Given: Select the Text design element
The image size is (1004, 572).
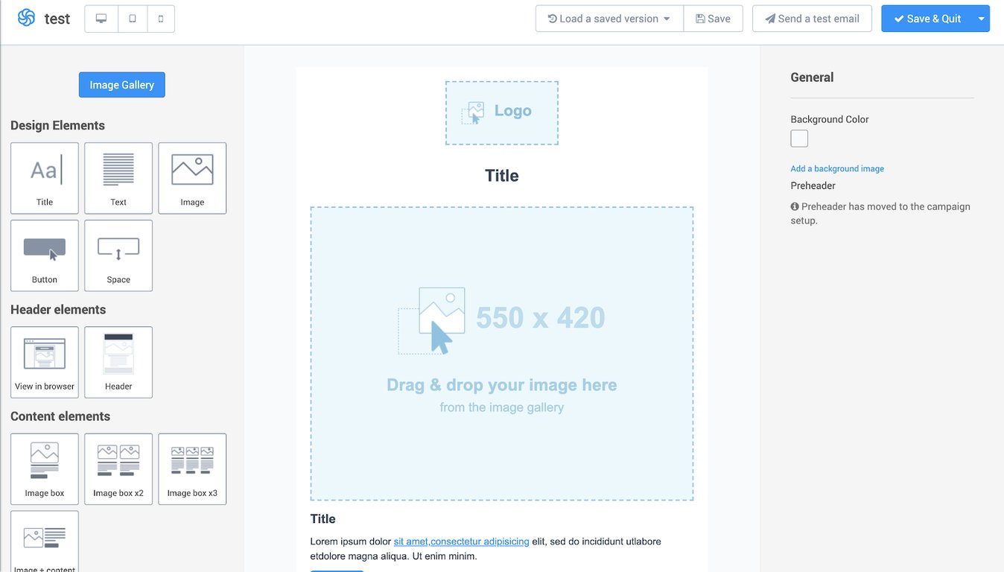Looking at the screenshot, I should pyautogui.click(x=118, y=178).
